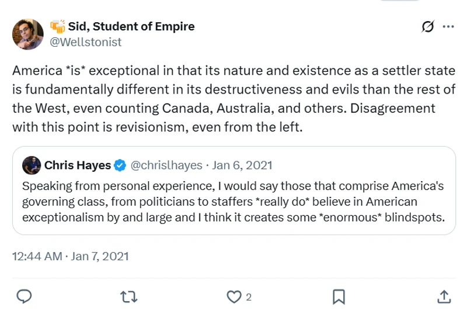Click the quoted tweet's Jan 6, 2021 date

[x=242, y=165]
